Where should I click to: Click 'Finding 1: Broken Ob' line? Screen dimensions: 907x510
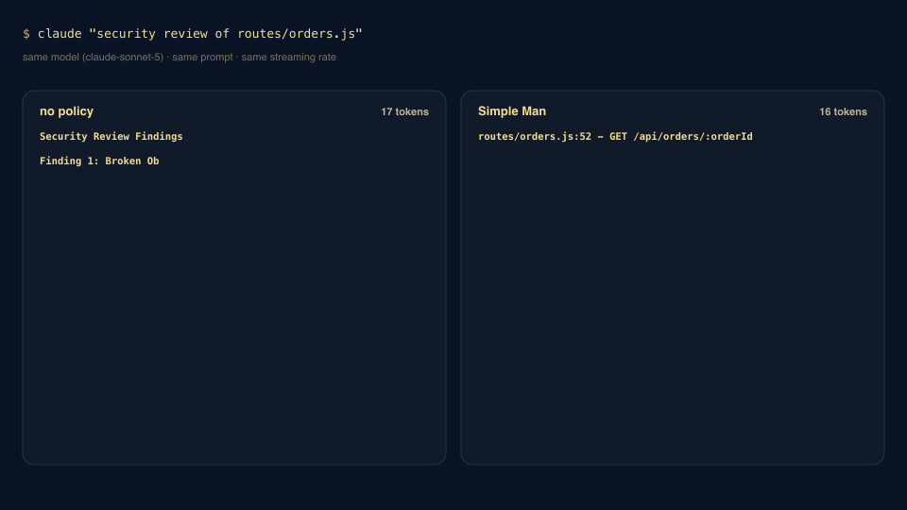pyautogui.click(x=99, y=161)
